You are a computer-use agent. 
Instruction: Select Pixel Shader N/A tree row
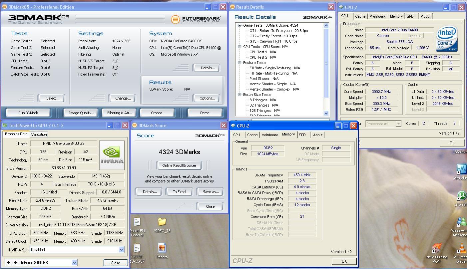tap(264, 79)
